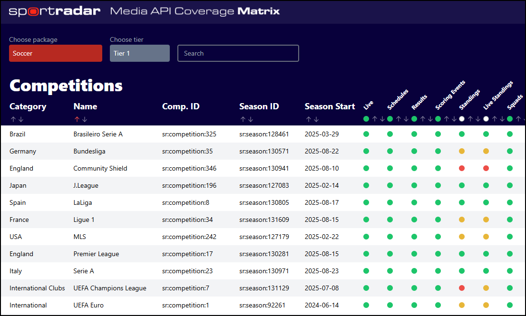Select the J.League name cell

86,185
